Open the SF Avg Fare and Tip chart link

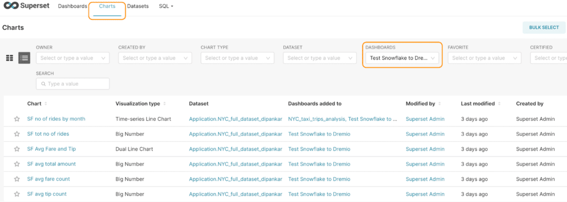click(51, 149)
